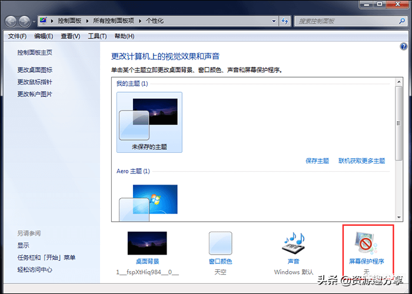Click 联机获取更多主题 link
Screen dimensions: 412x294
click(x=362, y=161)
